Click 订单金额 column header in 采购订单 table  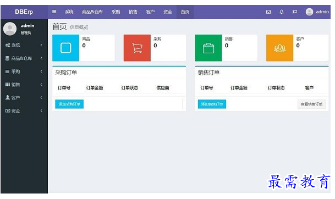click(x=95, y=88)
